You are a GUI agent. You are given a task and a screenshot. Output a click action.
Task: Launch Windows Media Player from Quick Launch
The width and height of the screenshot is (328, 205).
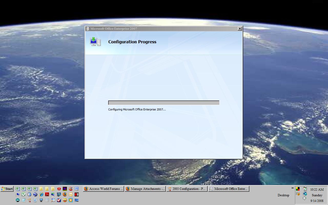pyautogui.click(x=71, y=200)
